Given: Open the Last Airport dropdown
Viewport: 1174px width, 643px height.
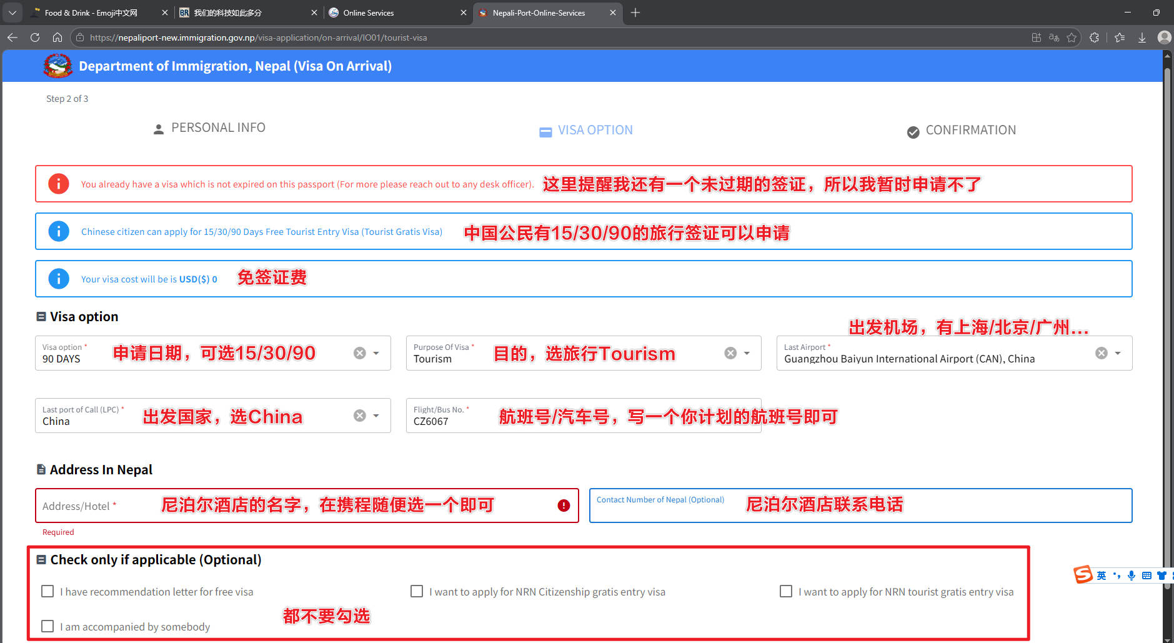Looking at the screenshot, I should click(x=1117, y=353).
